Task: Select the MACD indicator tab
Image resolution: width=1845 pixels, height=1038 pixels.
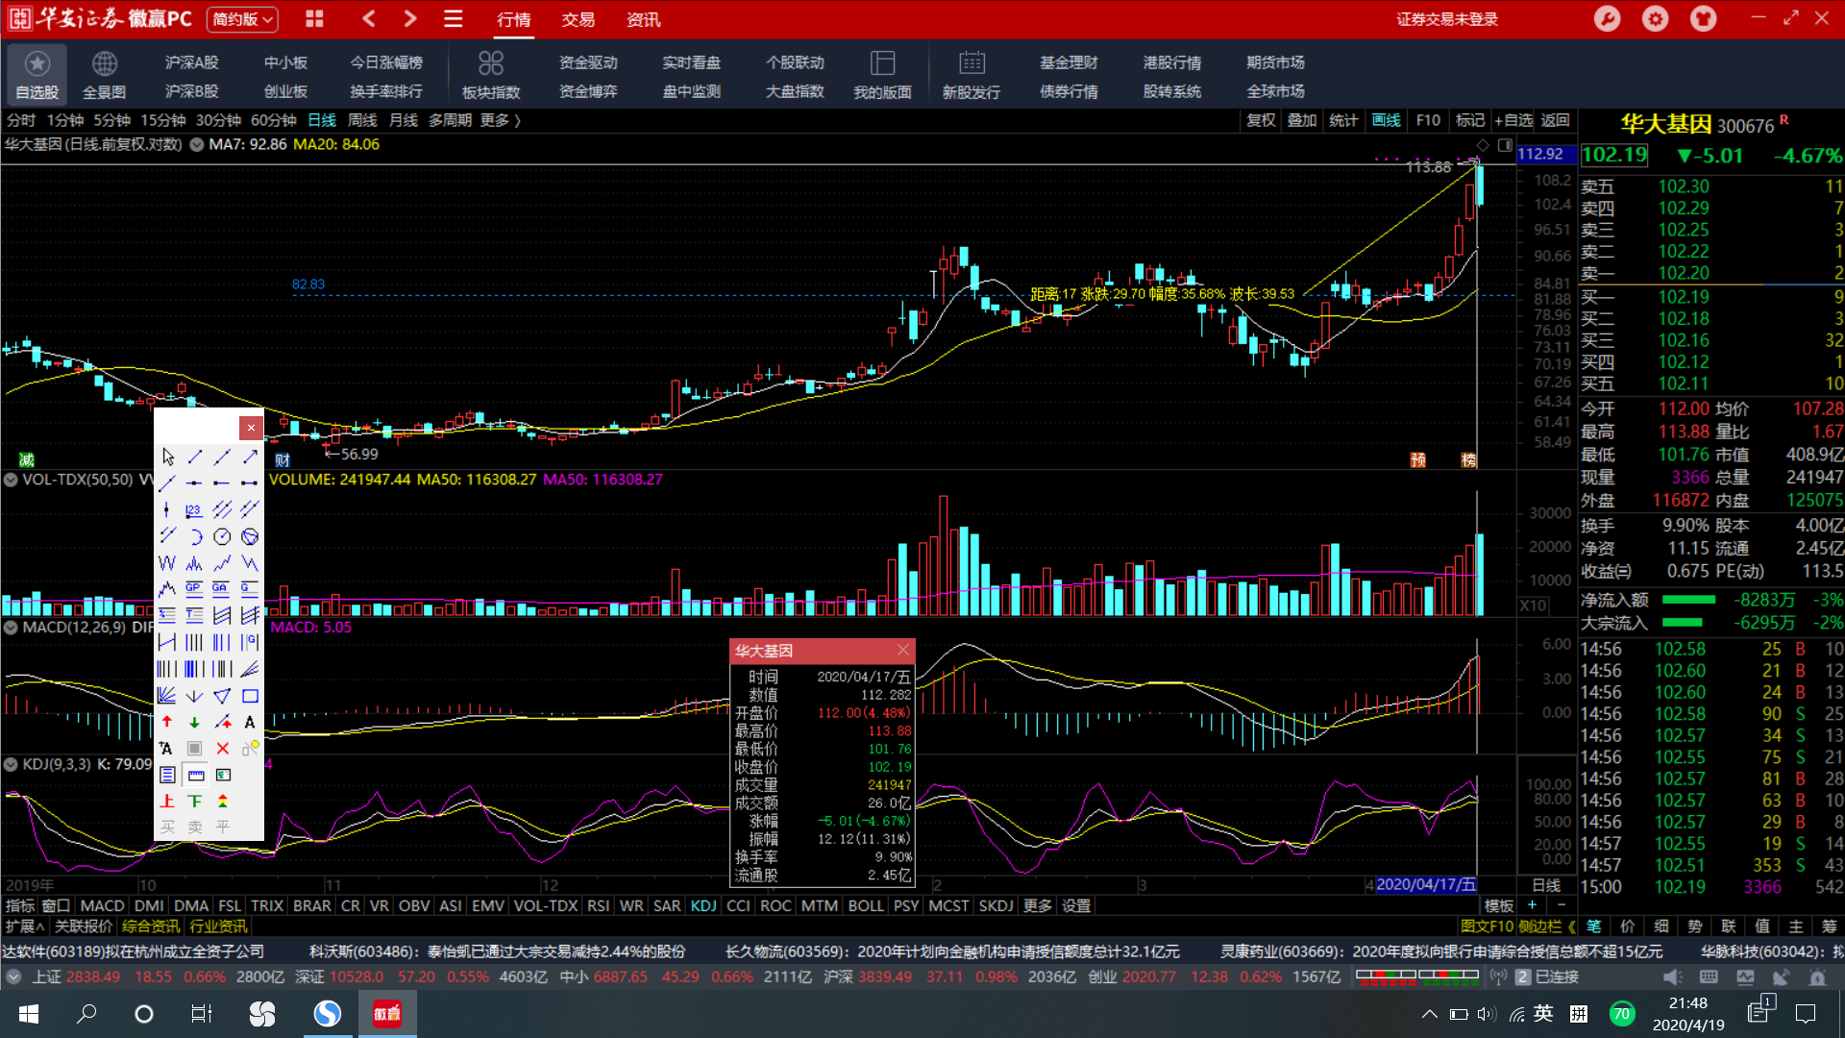Action: click(102, 905)
